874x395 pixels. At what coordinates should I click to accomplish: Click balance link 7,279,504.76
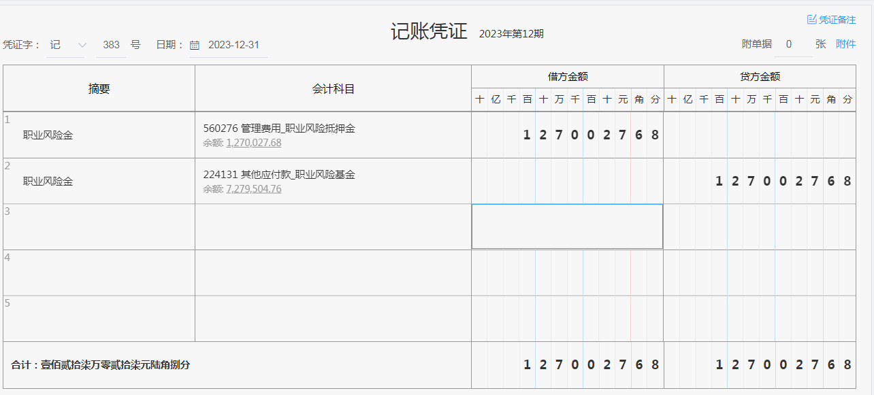click(x=253, y=189)
